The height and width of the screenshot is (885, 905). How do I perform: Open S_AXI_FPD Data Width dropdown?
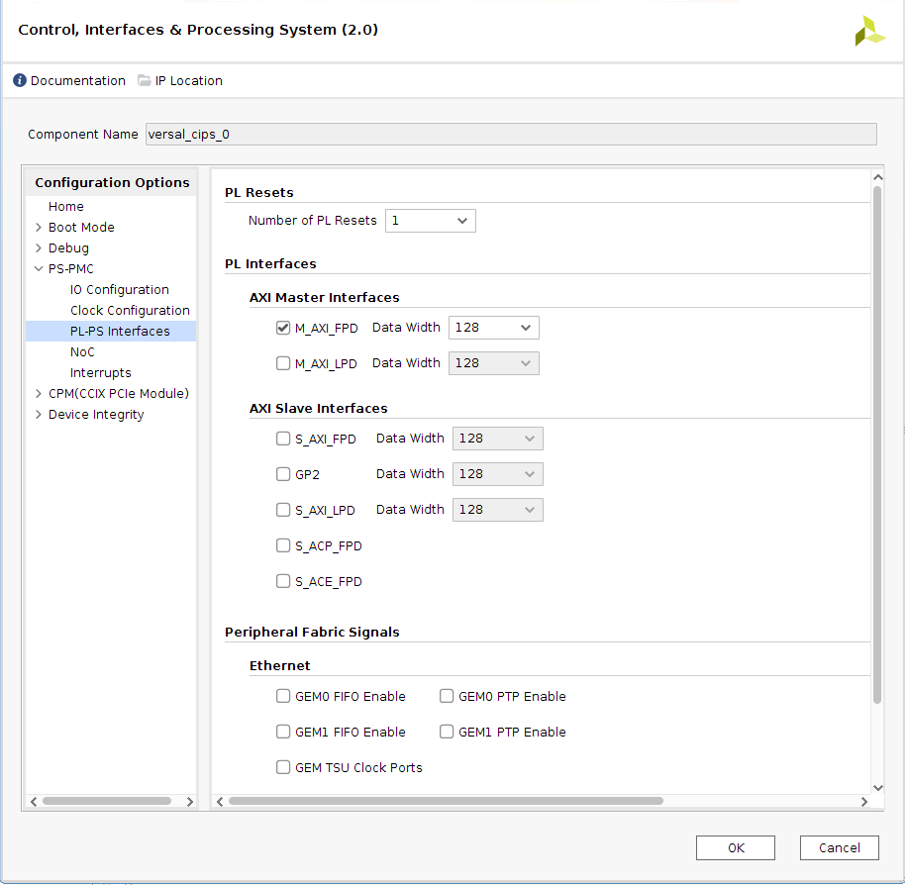pyautogui.click(x=497, y=439)
